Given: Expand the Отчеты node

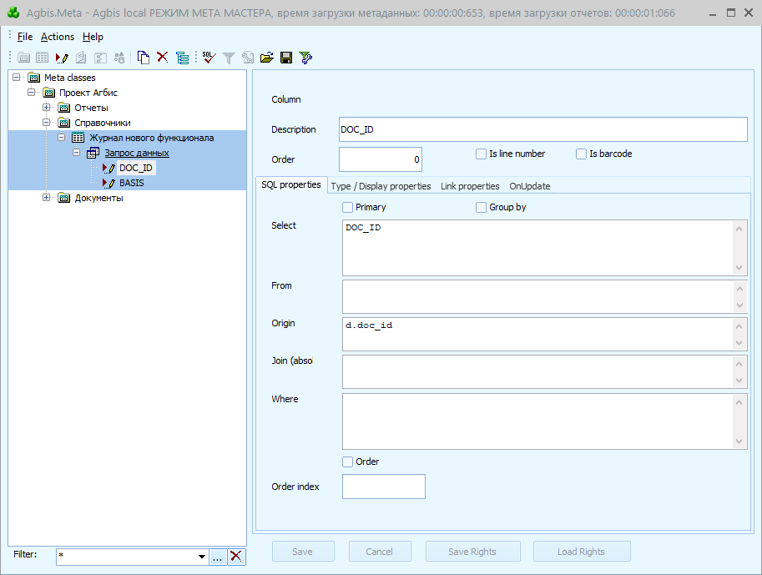Looking at the screenshot, I should point(47,107).
